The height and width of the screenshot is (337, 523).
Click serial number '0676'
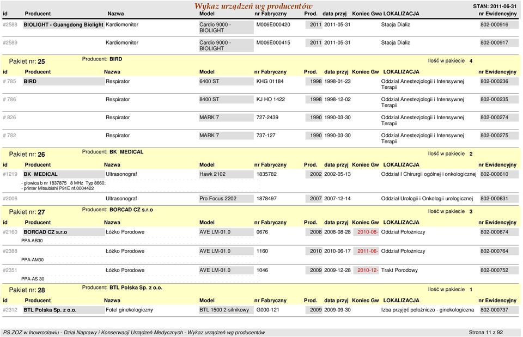point(262,232)
